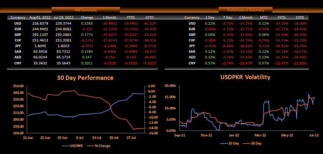Click the PKR Summary header tab
Screen dimensions: 323x154
click(86, 10)
